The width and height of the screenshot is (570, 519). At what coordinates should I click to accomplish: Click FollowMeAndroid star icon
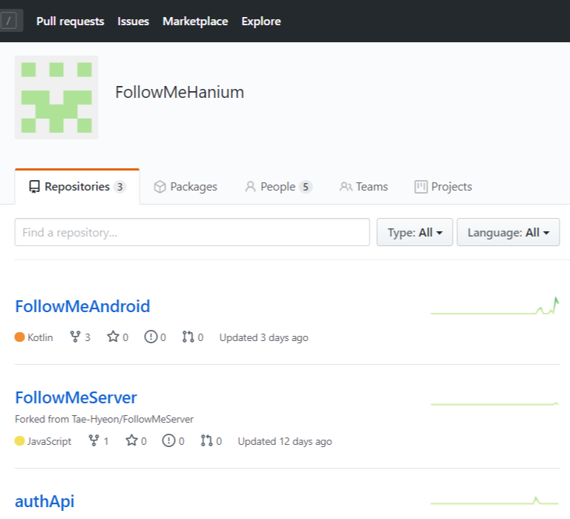113,337
